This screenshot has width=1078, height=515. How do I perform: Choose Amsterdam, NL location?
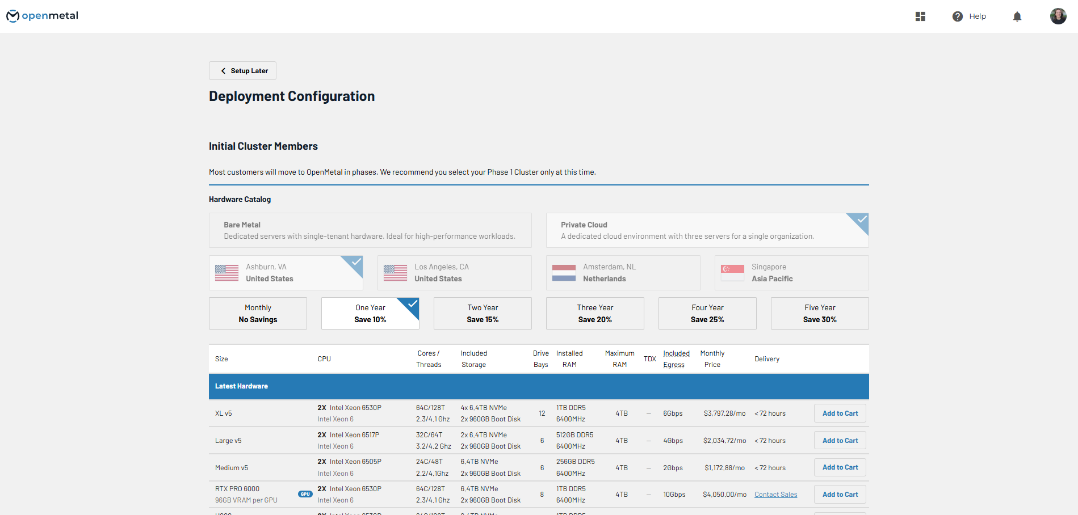click(623, 273)
